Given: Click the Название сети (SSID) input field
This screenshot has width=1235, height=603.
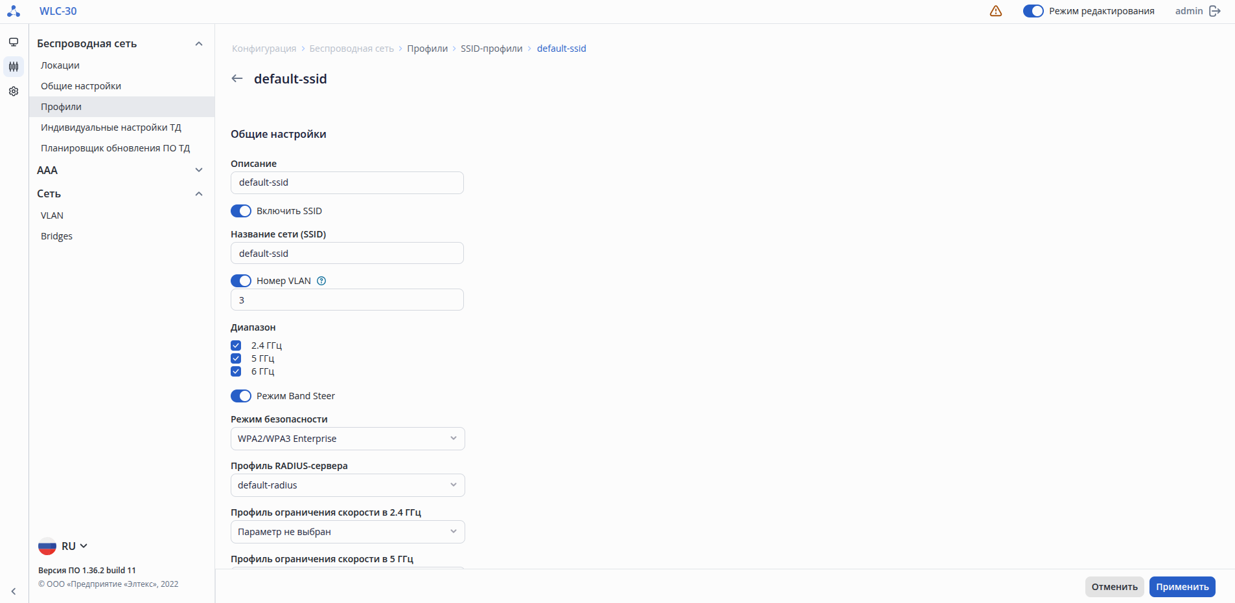Looking at the screenshot, I should point(347,254).
